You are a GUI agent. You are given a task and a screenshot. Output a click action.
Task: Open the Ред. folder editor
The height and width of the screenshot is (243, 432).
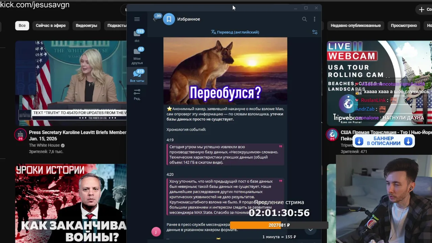(137, 94)
